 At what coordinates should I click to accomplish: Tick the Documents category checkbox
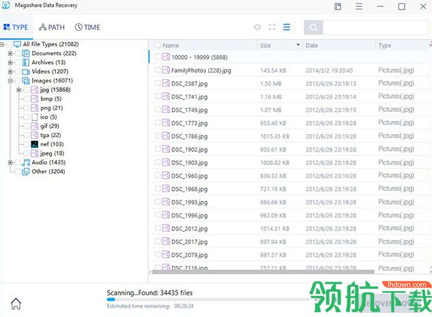point(18,53)
